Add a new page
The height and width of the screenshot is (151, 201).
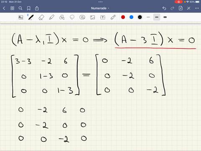(x=180, y=8)
